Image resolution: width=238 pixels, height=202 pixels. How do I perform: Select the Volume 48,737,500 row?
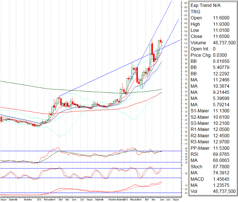pos(213,43)
